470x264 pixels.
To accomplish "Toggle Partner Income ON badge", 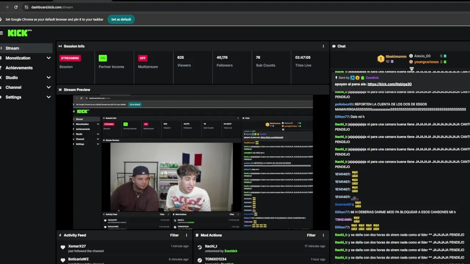I will coord(102,58).
